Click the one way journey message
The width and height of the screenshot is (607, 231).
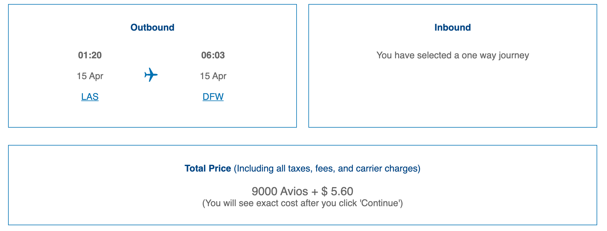coord(452,55)
